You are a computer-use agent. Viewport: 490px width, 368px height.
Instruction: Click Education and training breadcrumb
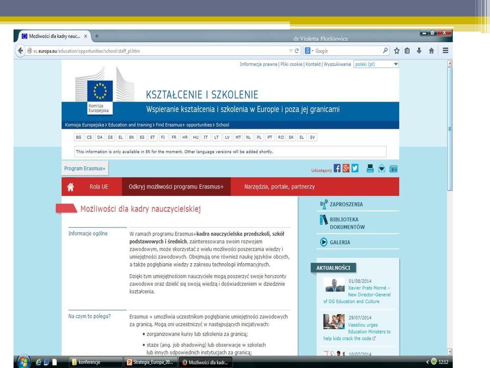click(x=130, y=125)
